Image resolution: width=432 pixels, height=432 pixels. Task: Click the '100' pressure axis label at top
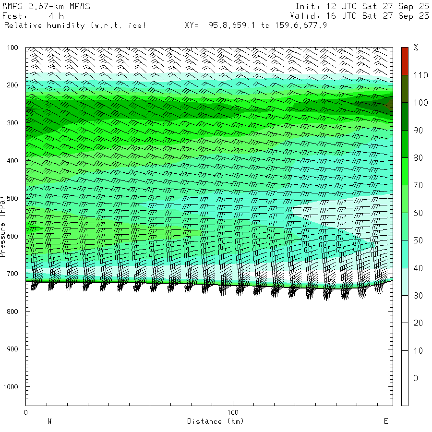(x=12, y=48)
